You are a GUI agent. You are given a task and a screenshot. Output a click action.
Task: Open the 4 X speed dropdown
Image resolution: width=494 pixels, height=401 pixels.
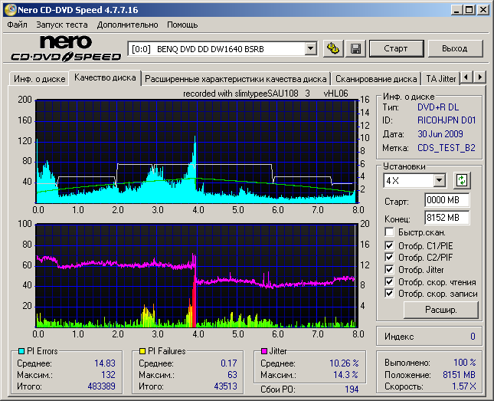[x=439, y=181]
